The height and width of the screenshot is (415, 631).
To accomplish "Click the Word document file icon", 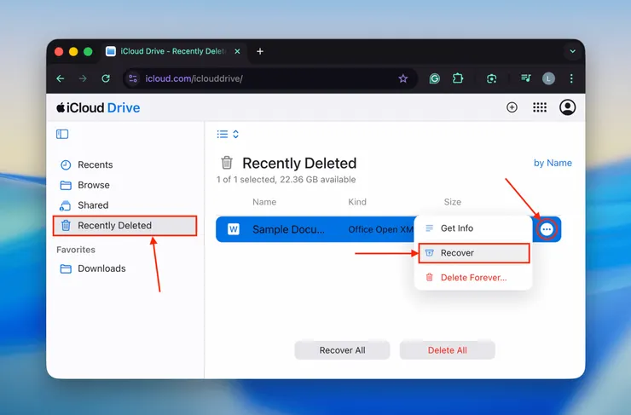I will 234,229.
